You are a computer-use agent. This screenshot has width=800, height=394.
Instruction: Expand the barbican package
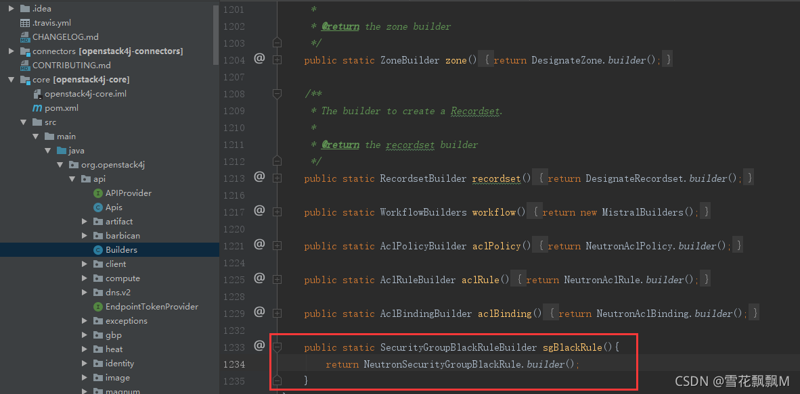tap(85, 236)
